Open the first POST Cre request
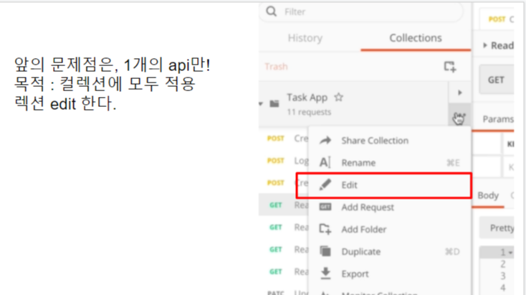Image resolution: width=526 pixels, height=295 pixels. [284, 139]
